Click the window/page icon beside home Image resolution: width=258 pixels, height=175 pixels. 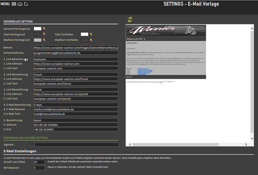click(26, 4)
